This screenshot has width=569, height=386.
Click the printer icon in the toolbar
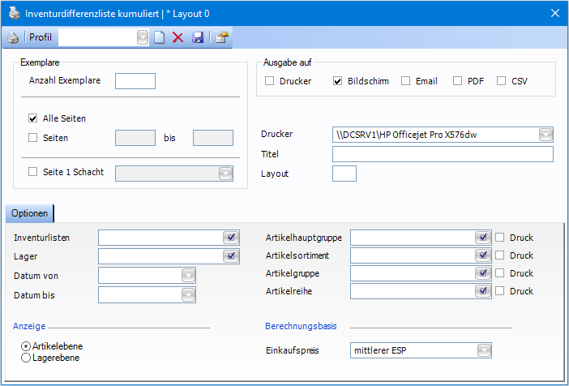point(13,37)
